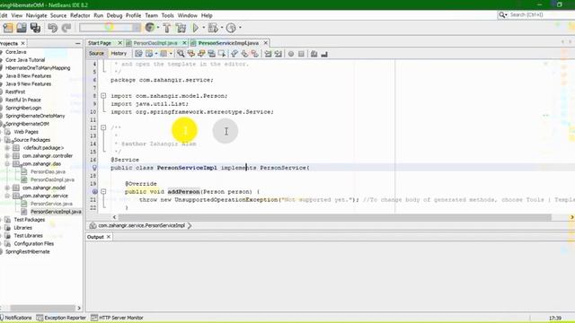Click the Last Edit icon in editor toolbar
Screen dimensions: 575x323
click(x=138, y=54)
